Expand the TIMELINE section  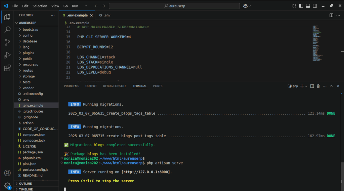pos(36,189)
